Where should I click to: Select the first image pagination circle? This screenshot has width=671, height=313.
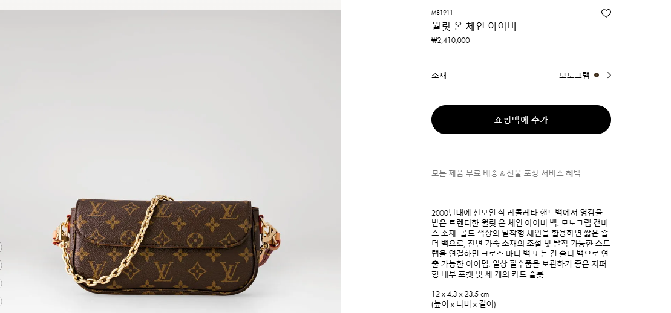tap(1, 247)
